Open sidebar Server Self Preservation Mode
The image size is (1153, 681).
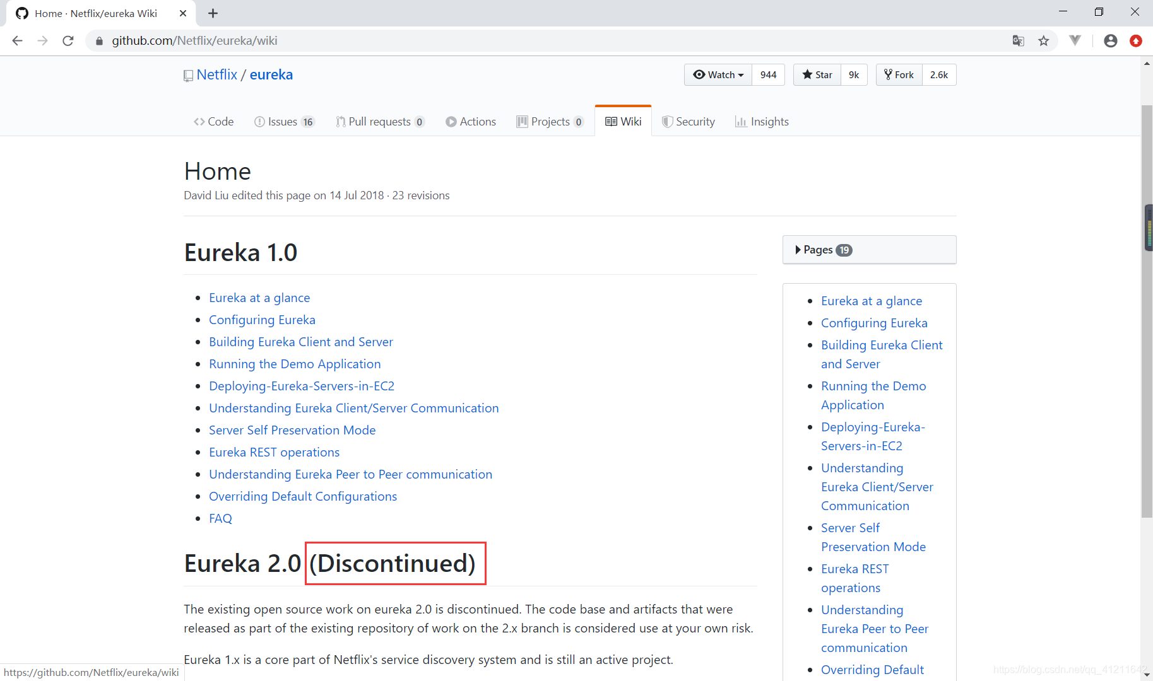pos(873,537)
